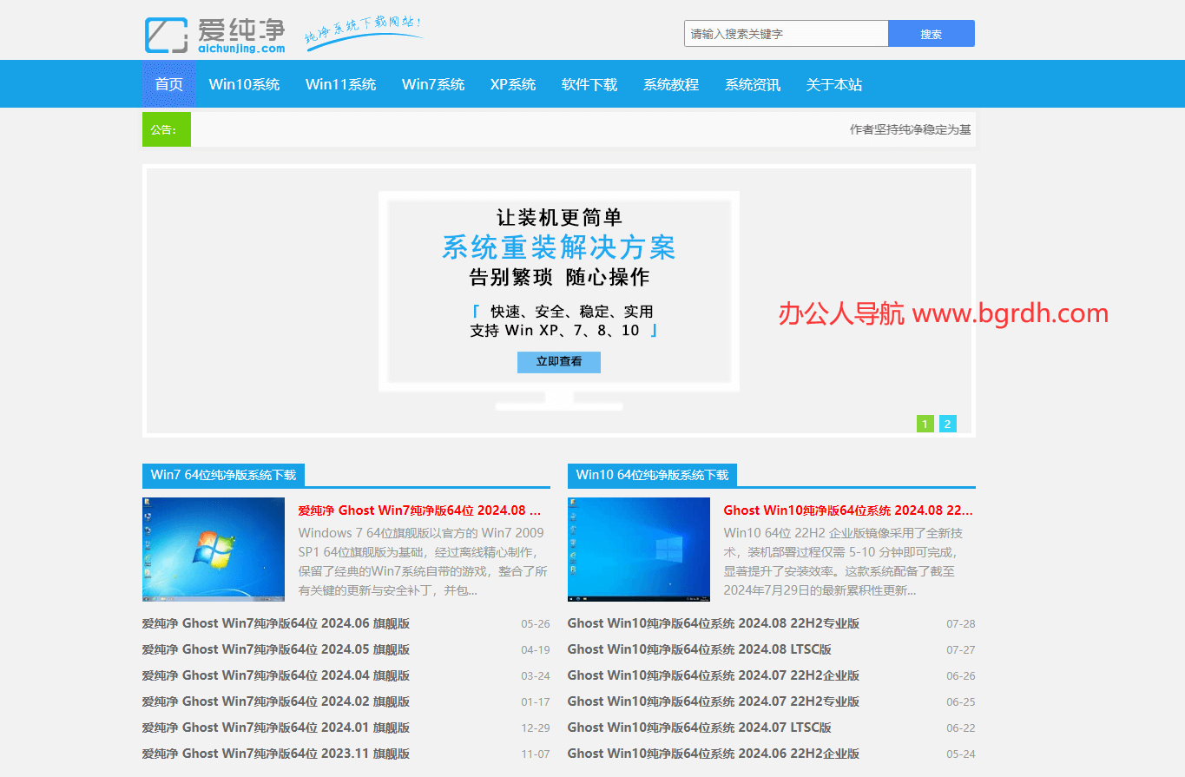Open Ghost Win10 2024.07 22H2专业版 link
The image size is (1185, 777).
(714, 701)
